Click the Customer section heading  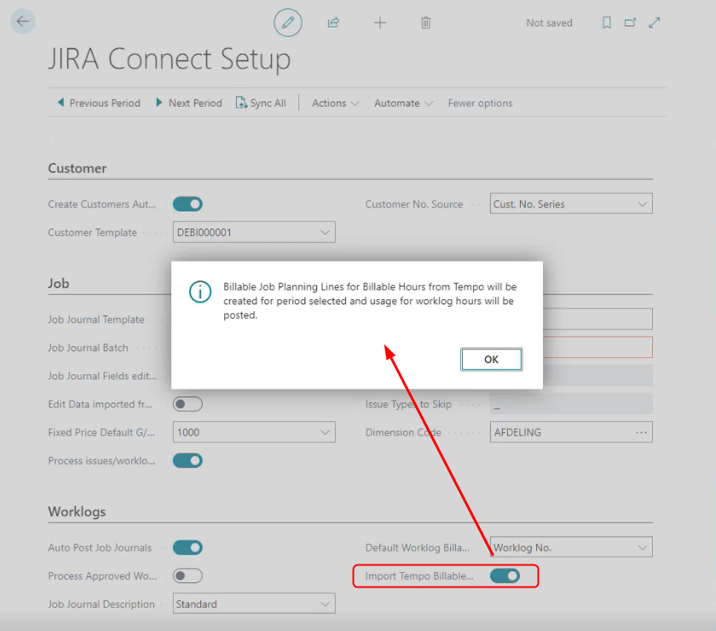tap(78, 168)
